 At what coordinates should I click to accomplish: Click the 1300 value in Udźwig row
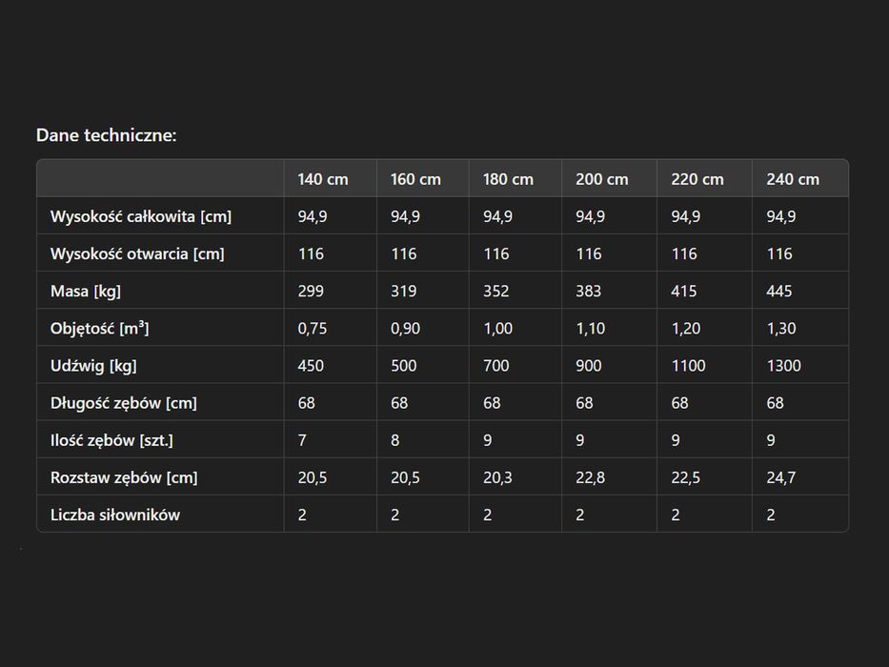783,365
